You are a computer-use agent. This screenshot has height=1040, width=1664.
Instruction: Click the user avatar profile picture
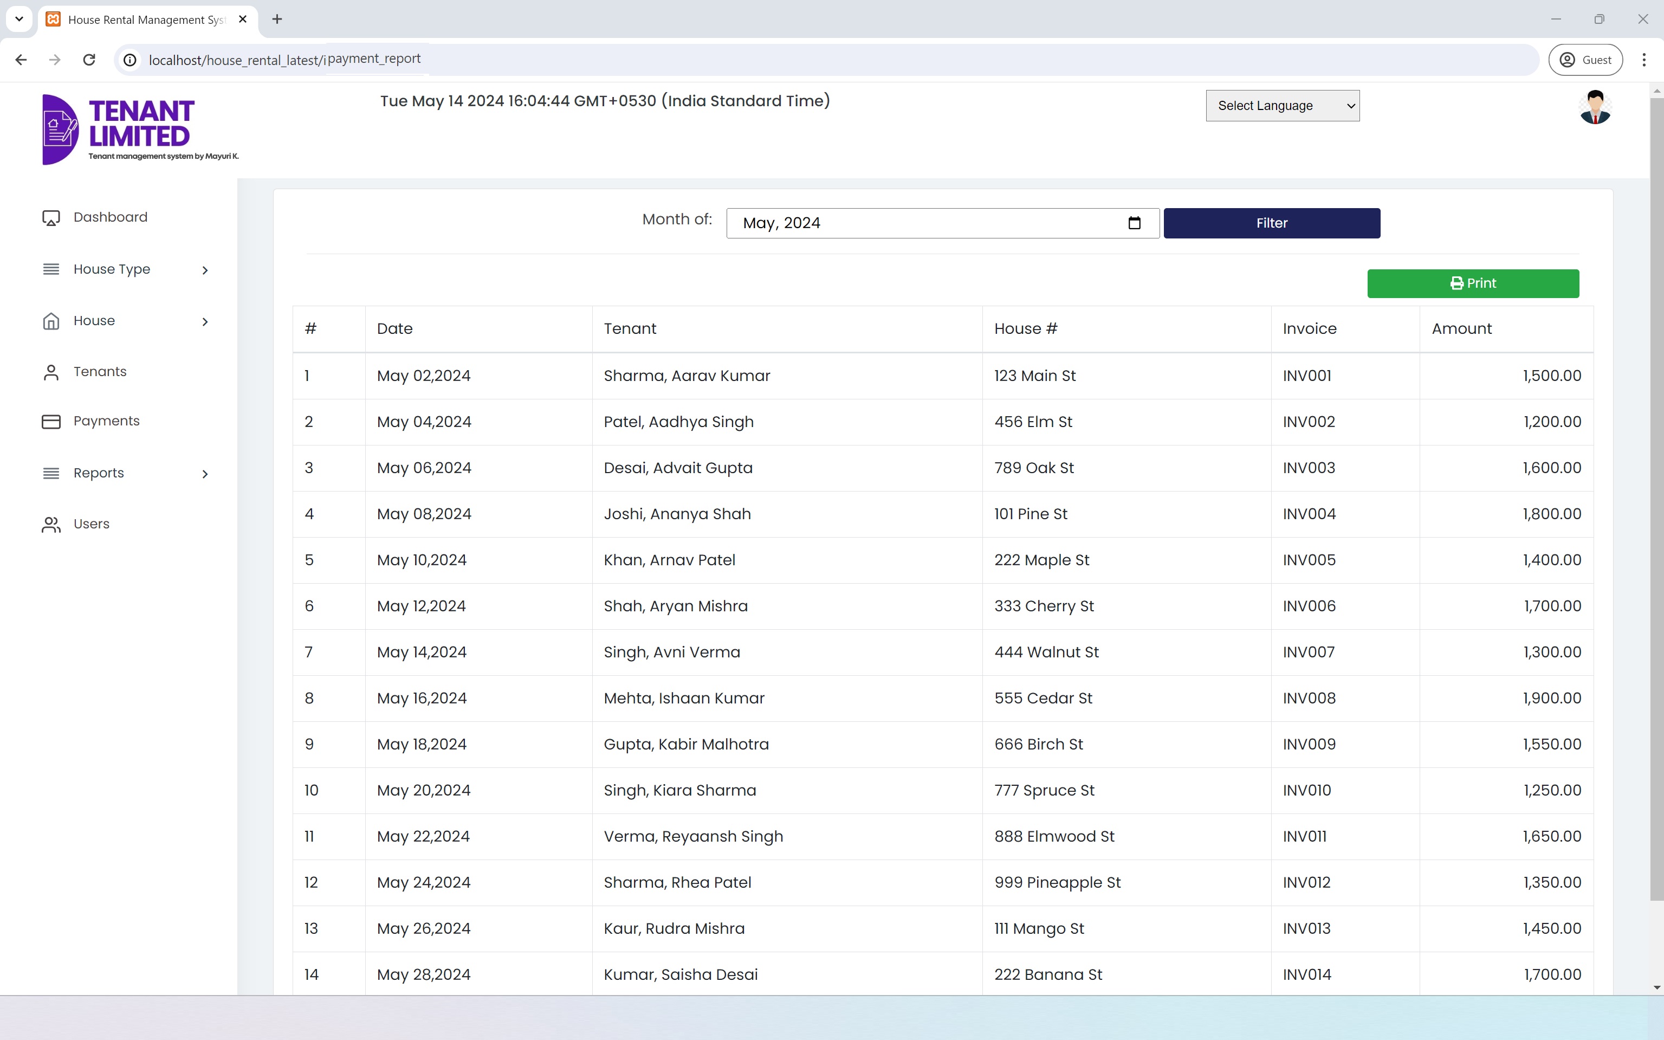(1595, 107)
